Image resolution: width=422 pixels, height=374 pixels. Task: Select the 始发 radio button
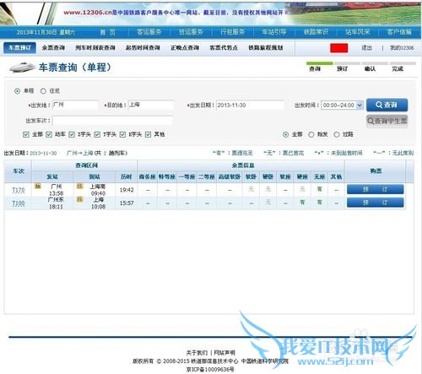pos(311,134)
